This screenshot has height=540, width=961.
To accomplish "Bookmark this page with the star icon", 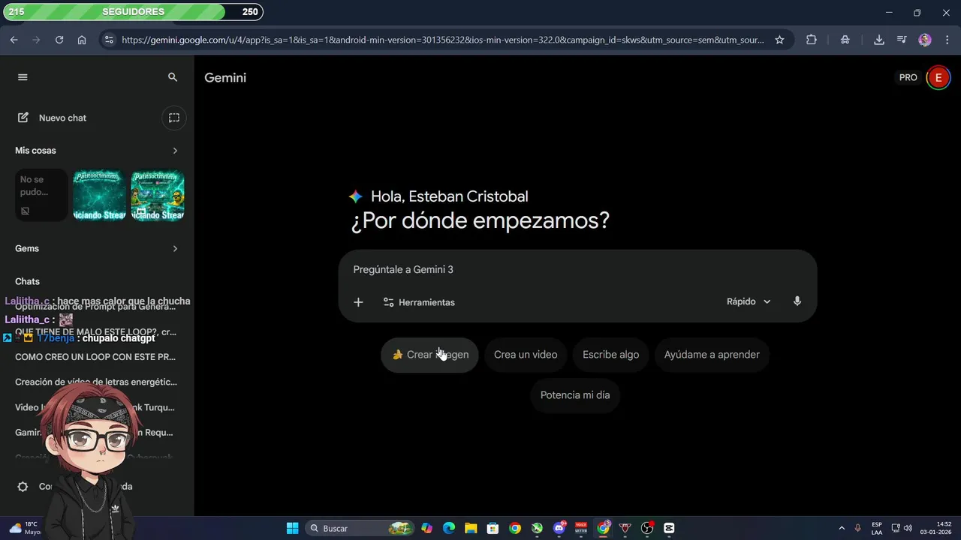I will coord(779,40).
